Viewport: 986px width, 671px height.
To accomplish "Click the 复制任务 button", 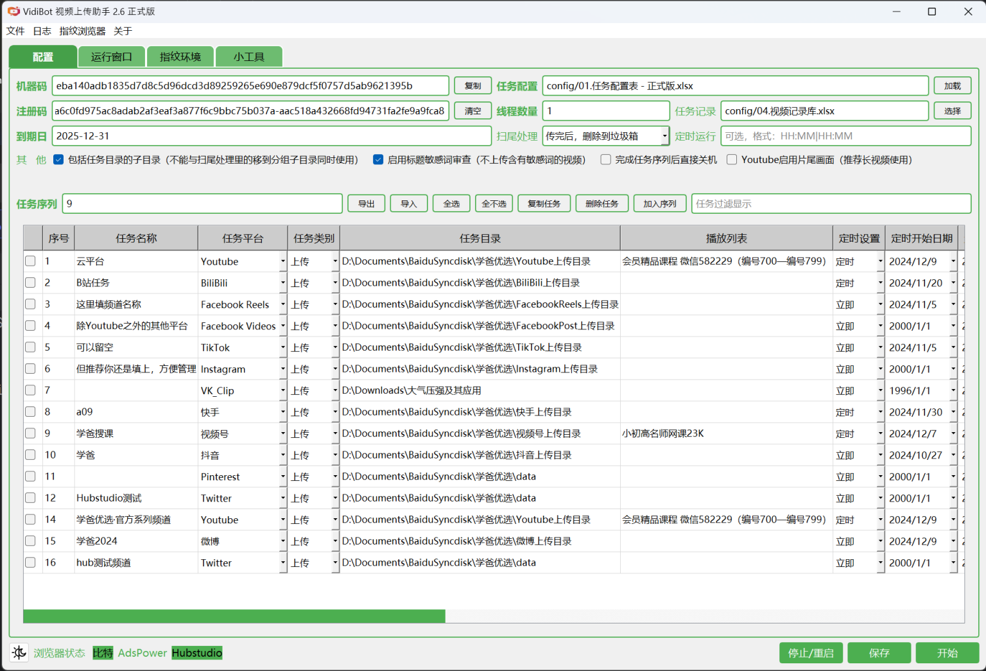I will [544, 204].
